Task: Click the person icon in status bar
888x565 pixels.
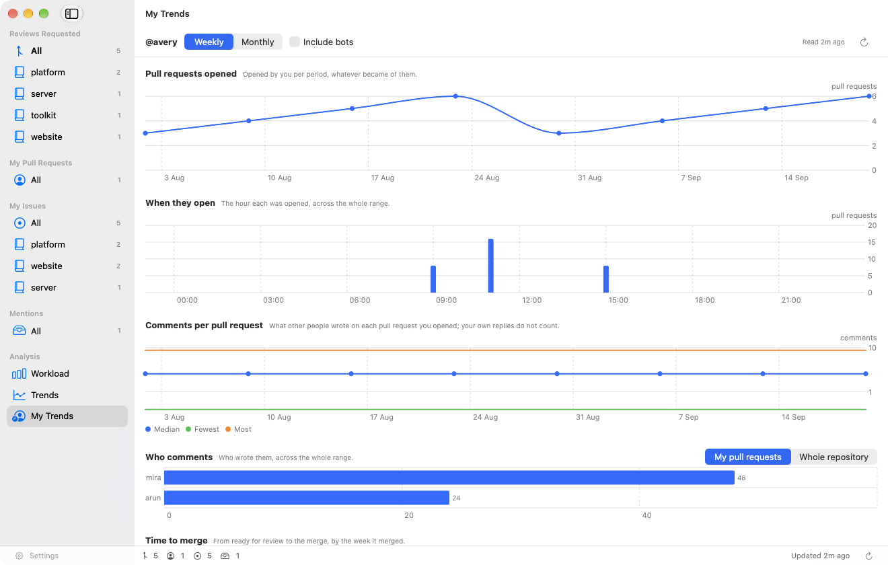Action: point(171,556)
